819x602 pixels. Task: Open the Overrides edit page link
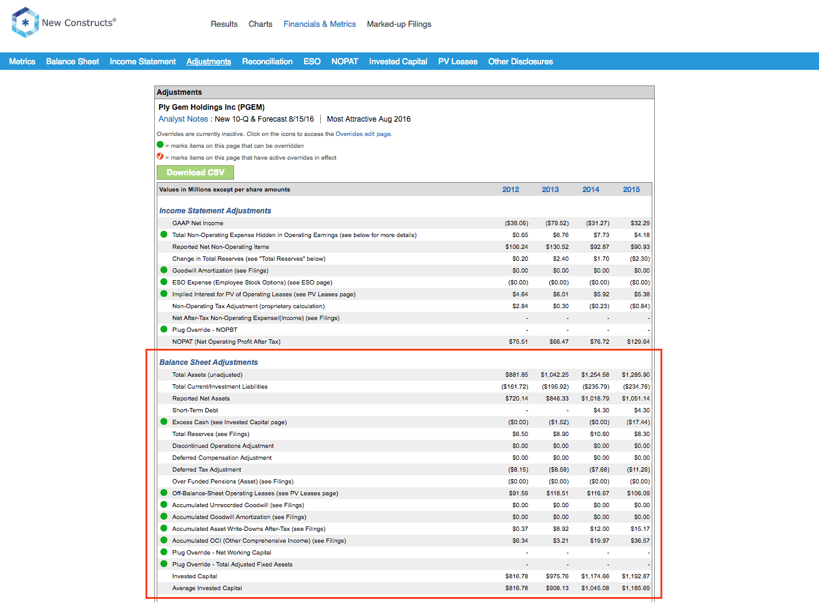363,134
